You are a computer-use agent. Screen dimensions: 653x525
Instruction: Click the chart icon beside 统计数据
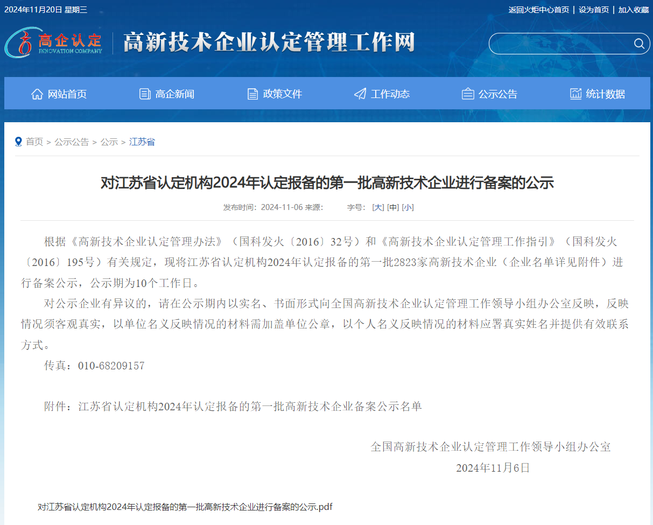(x=576, y=94)
